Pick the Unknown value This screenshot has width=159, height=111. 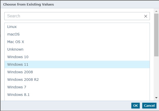[77, 49]
